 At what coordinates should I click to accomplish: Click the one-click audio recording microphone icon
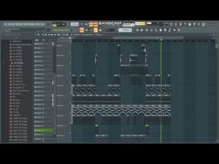pyautogui.click(x=181, y=24)
